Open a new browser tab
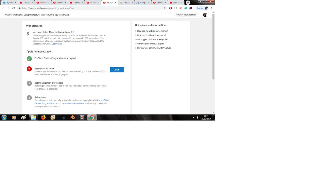The width and height of the screenshot is (322, 180). click(188, 2)
